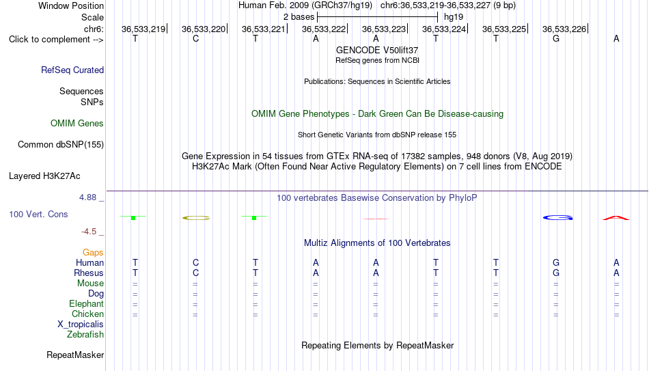Click 'RefSeq genes from NCBI' track title

[378, 60]
